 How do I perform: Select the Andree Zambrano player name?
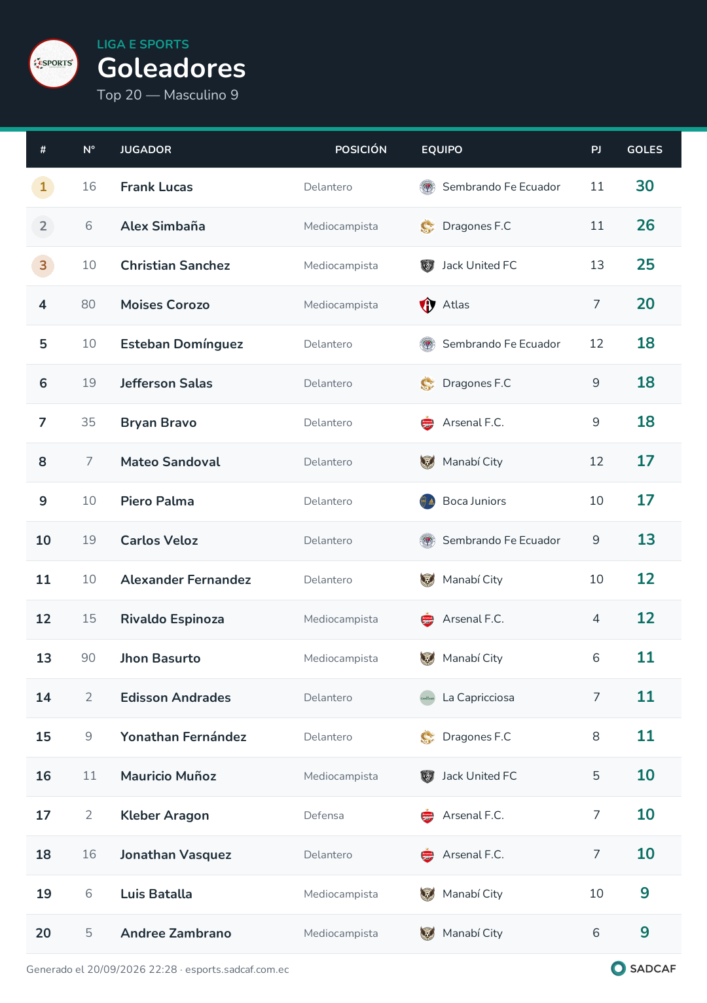(176, 934)
